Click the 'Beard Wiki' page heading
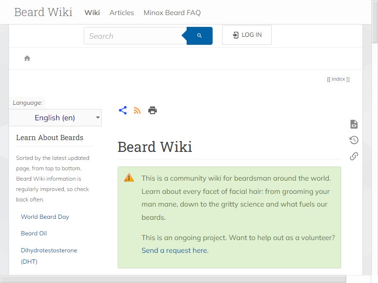 tap(155, 147)
